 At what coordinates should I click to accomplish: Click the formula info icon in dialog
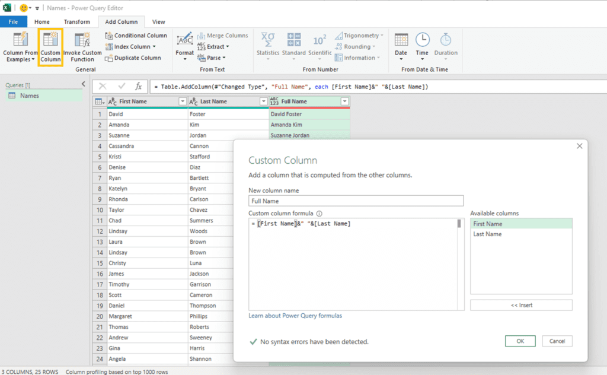320,214
